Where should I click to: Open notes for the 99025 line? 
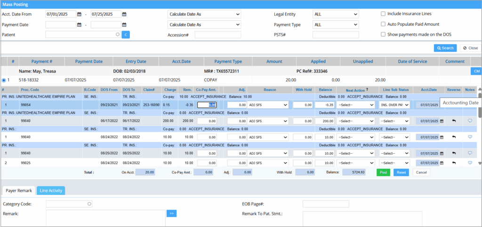[470, 163]
